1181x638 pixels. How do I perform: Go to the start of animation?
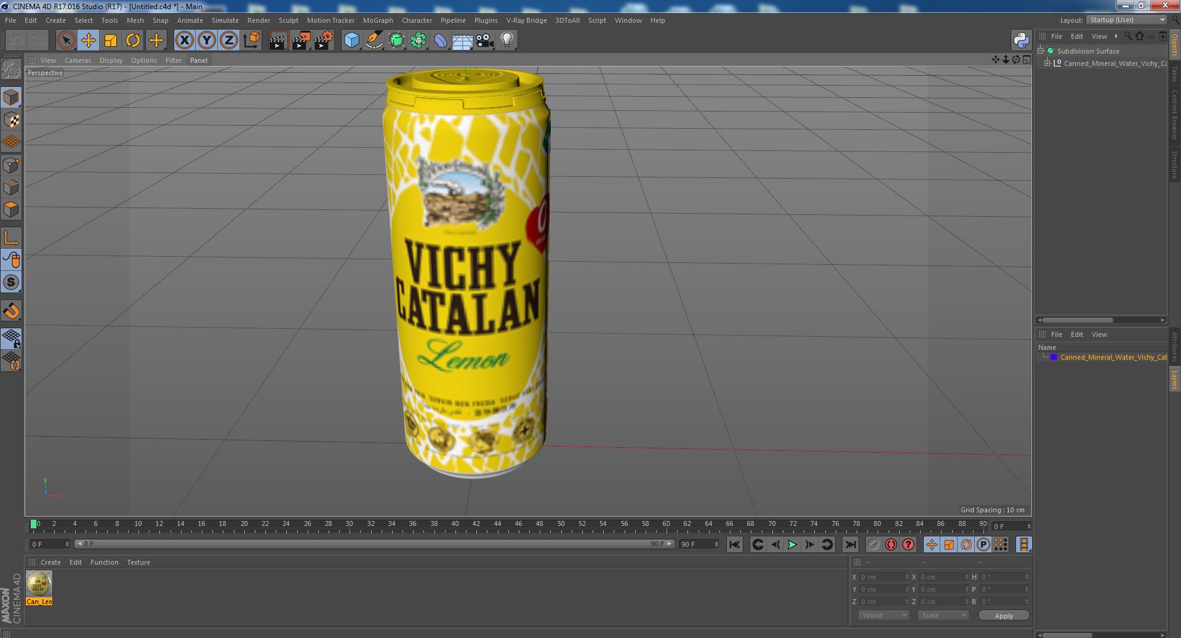734,544
